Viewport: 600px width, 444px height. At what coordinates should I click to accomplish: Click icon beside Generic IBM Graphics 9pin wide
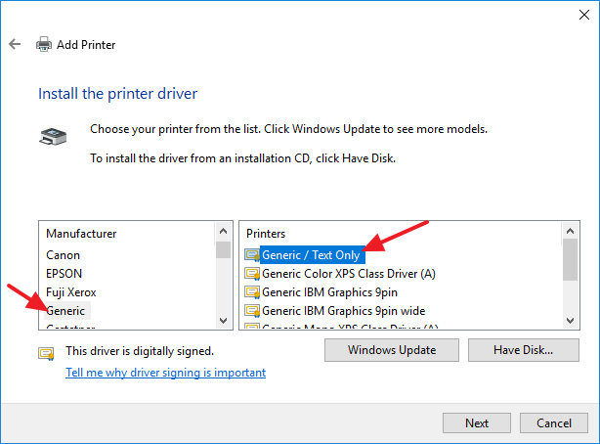pos(252,311)
